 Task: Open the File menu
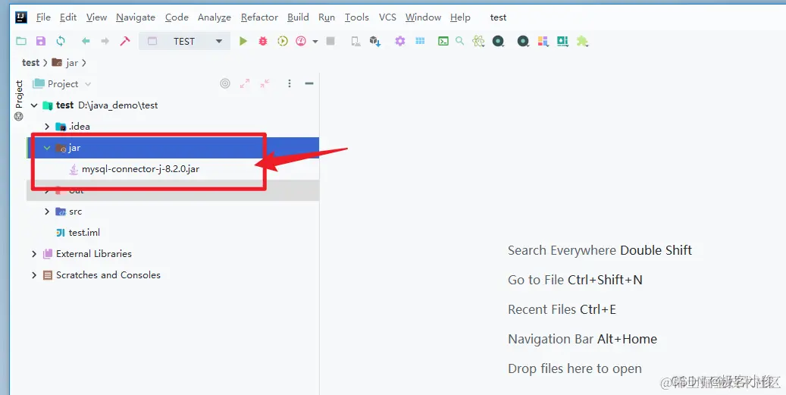coord(43,17)
